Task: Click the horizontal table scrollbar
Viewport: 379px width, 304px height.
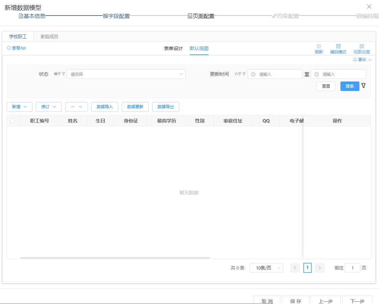Action: pyautogui.click(x=115, y=258)
